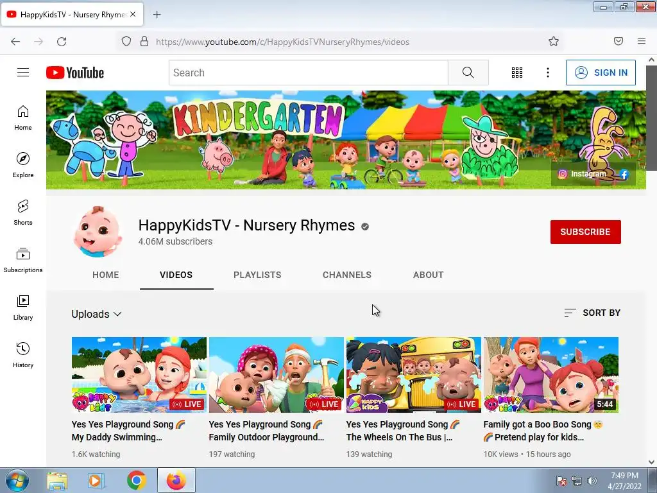Viewport: 657px width, 493px height.
Task: Click the YouTube logo
Action: point(75,73)
